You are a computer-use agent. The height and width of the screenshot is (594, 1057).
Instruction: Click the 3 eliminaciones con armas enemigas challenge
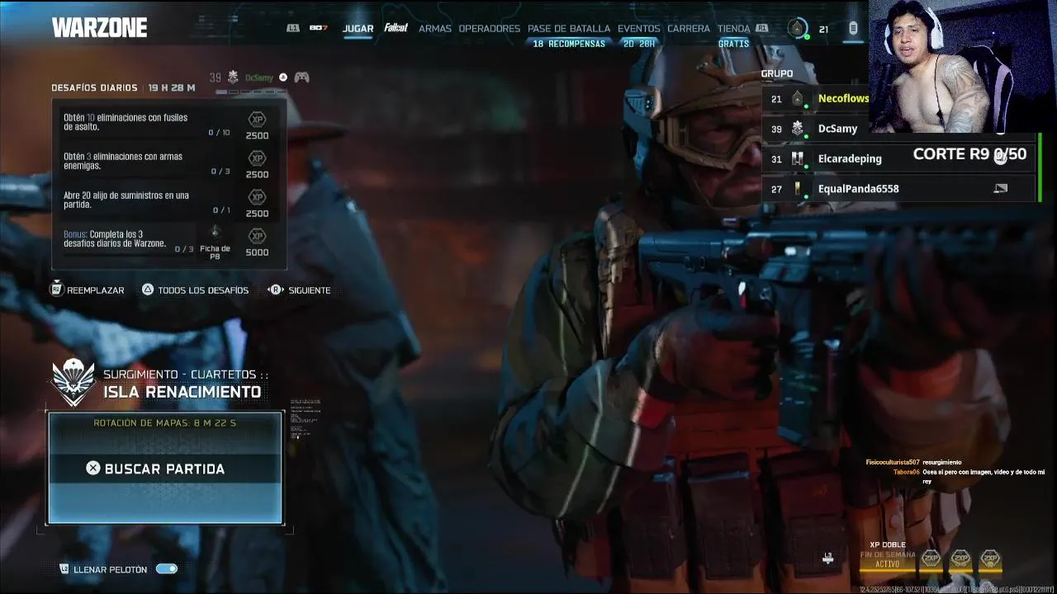pyautogui.click(x=123, y=161)
